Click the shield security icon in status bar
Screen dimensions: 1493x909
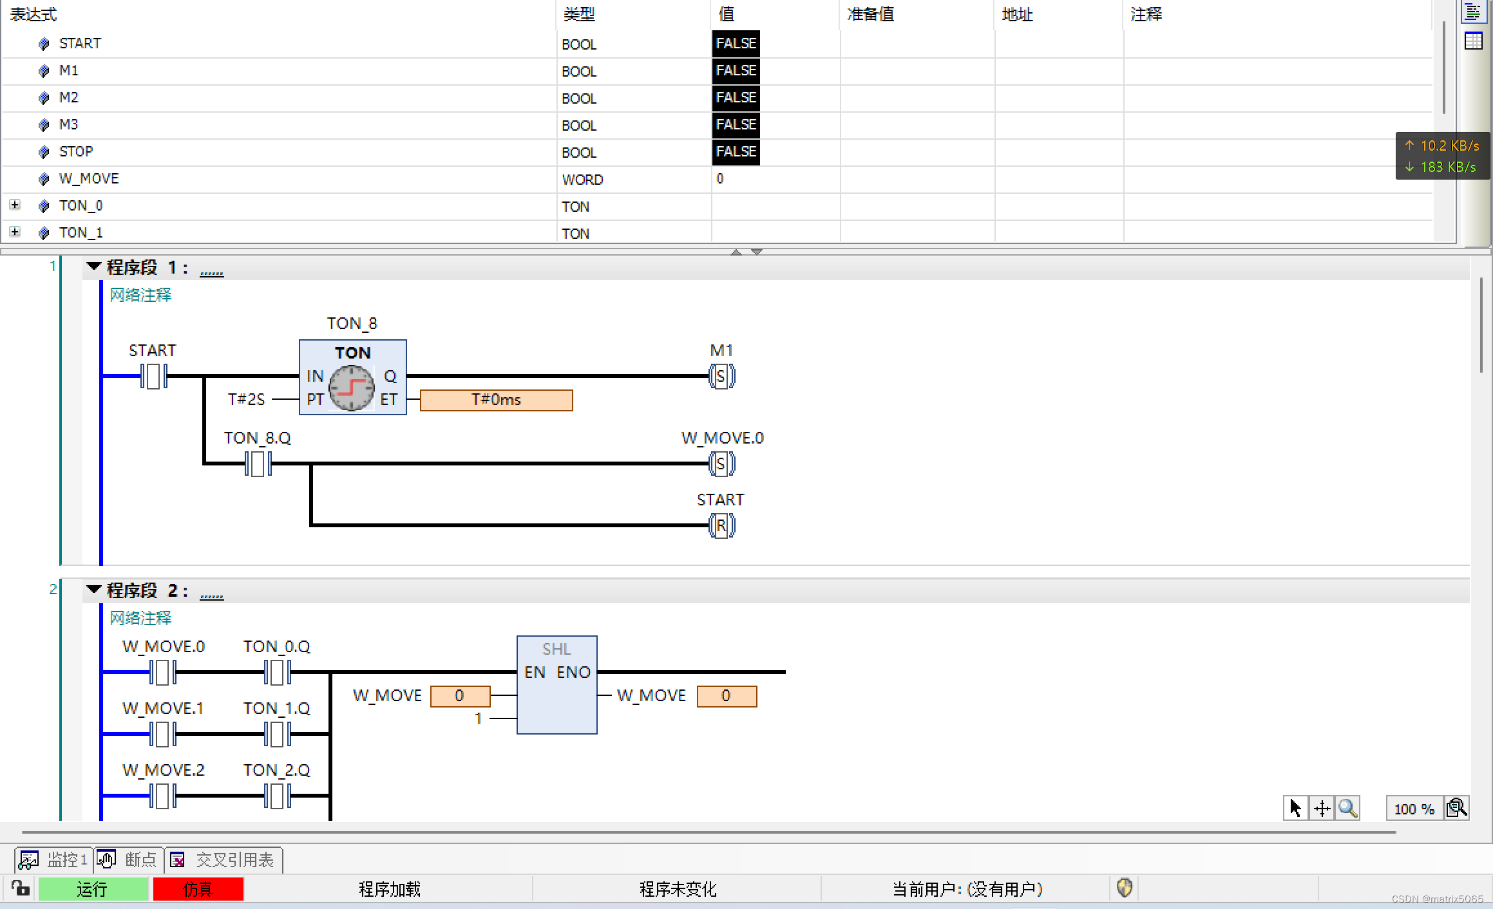click(1125, 888)
